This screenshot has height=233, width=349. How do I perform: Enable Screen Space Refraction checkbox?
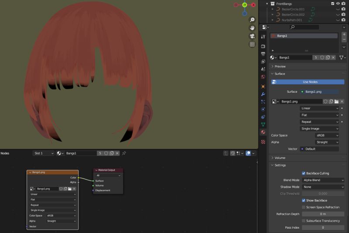(x=303, y=207)
